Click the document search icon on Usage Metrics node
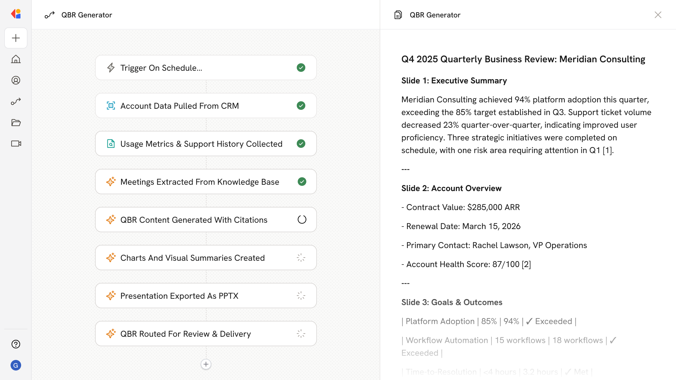Image resolution: width=676 pixels, height=380 pixels. [111, 144]
